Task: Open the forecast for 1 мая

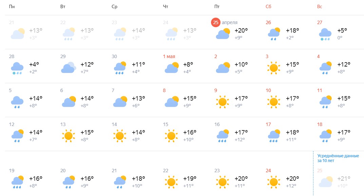Action: click(x=169, y=56)
